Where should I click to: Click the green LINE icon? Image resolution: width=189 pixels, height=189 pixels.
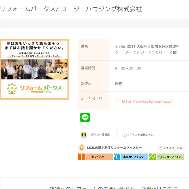pos(85,117)
